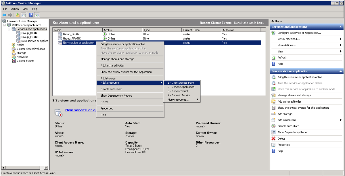
Task: Collapse the Services and applications tree node
Action: [9, 29]
